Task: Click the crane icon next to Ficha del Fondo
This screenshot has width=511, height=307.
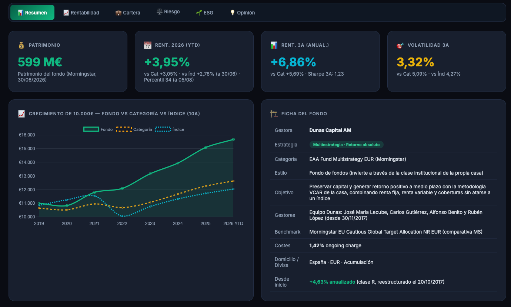Action: coord(274,114)
